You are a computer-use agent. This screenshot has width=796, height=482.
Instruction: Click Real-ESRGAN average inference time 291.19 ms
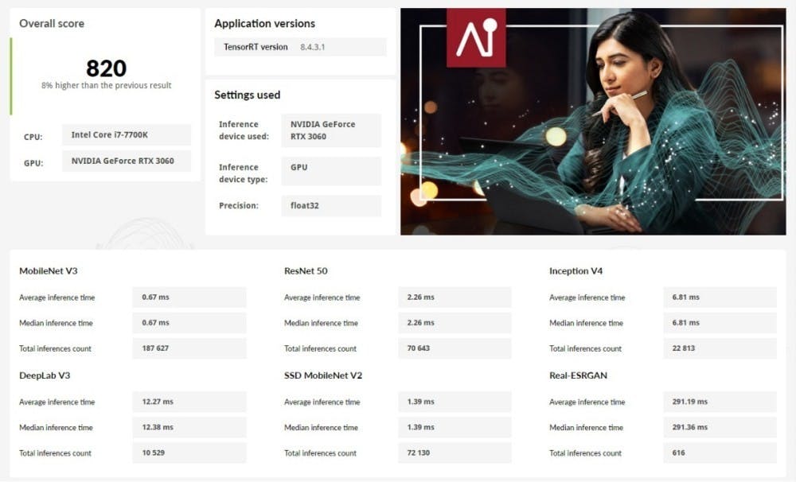720,402
